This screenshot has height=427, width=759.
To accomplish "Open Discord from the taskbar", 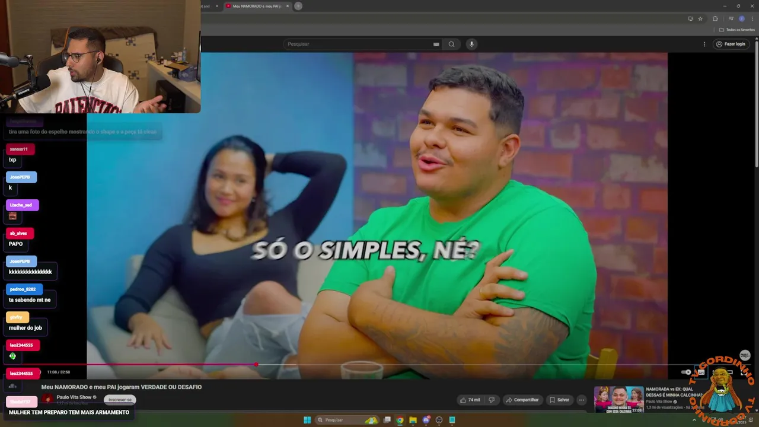I will pyautogui.click(x=426, y=420).
